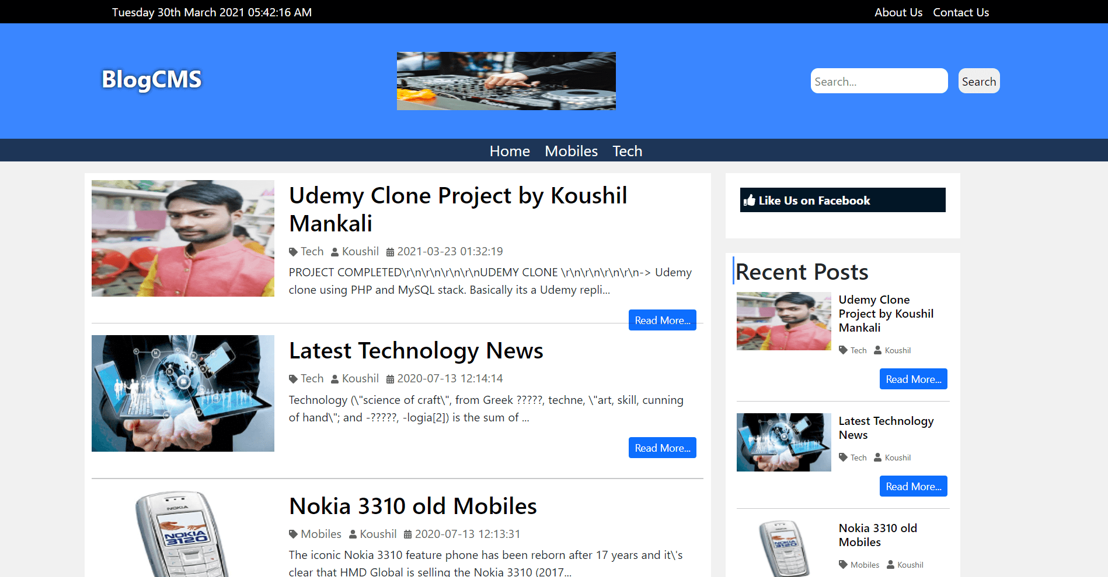Viewport: 1108px width, 577px height.
Task: Click the calendar icon next to 2021-03-23 date
Action: pyautogui.click(x=390, y=252)
